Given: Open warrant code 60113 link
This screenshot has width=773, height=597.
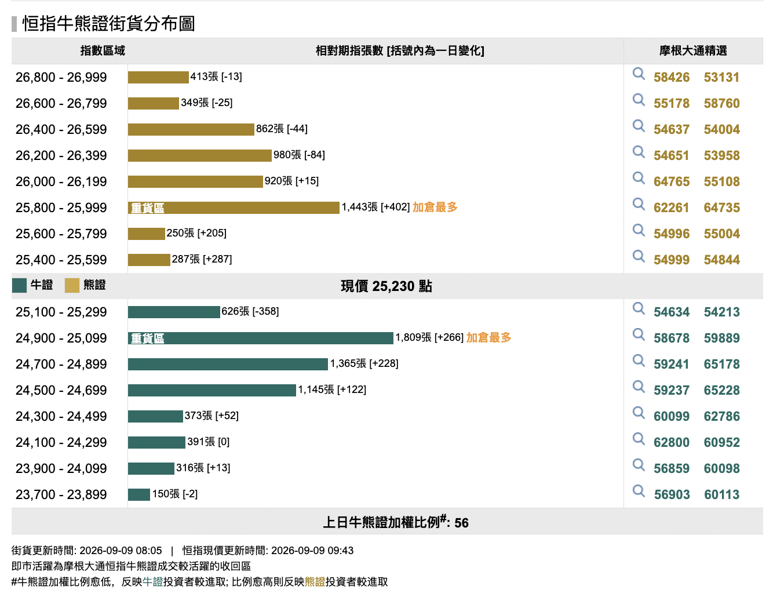Looking at the screenshot, I should [722, 495].
